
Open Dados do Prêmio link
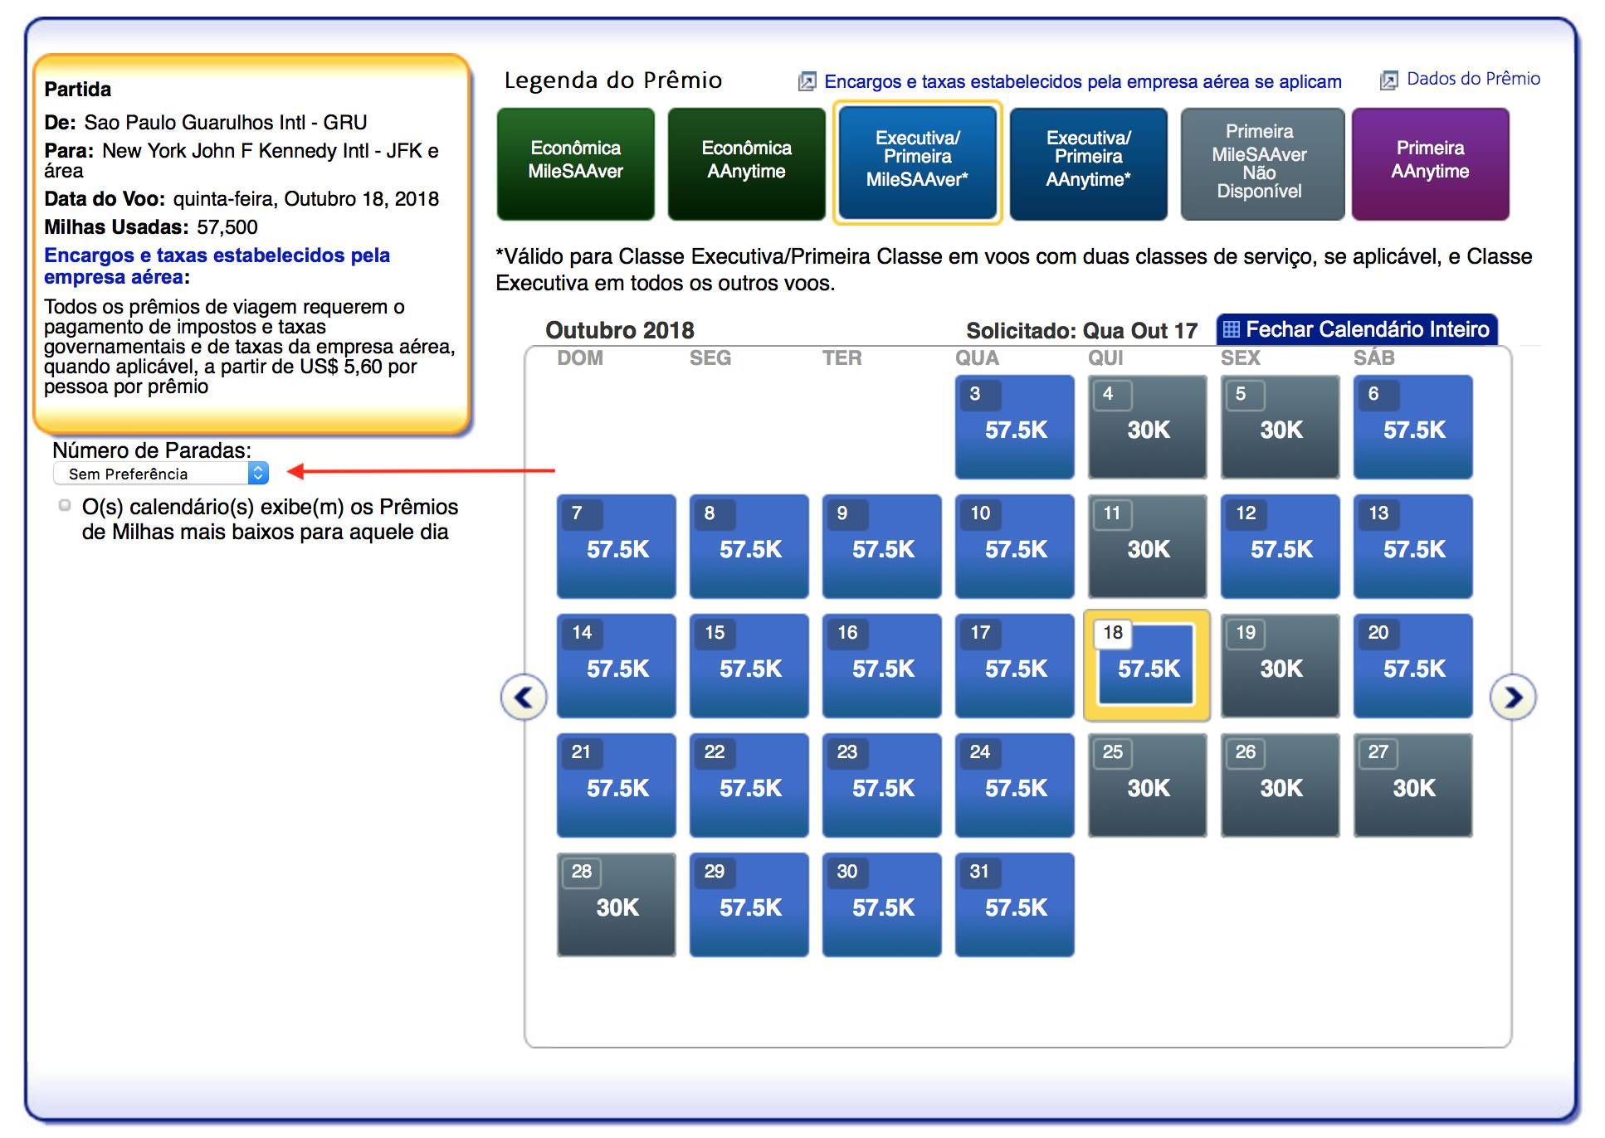(x=1473, y=79)
